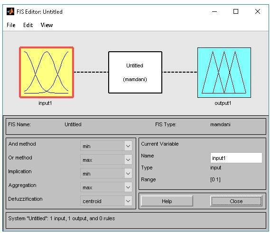The height and width of the screenshot is (233, 270).
Task: Expand the Defuzzification centroid dropdown
Action: pos(106,201)
